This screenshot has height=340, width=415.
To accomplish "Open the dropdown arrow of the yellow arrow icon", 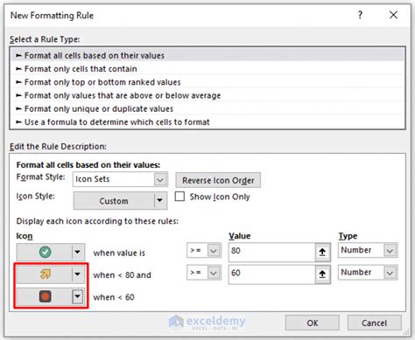I will tap(78, 274).
